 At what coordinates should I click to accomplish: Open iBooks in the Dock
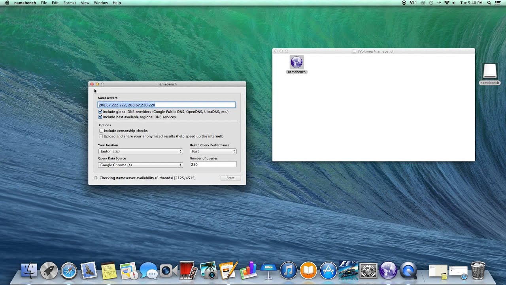308,271
